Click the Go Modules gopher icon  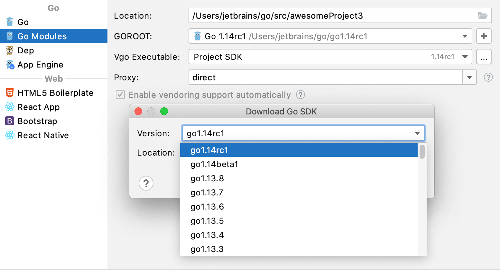10,36
